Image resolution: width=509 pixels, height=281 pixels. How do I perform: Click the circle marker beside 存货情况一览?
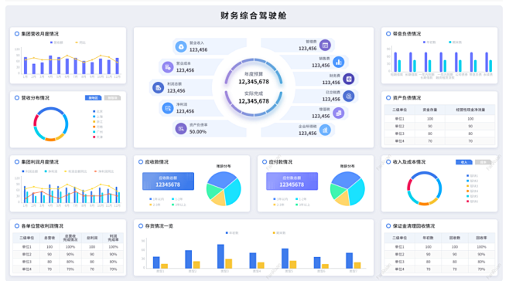tap(141, 226)
